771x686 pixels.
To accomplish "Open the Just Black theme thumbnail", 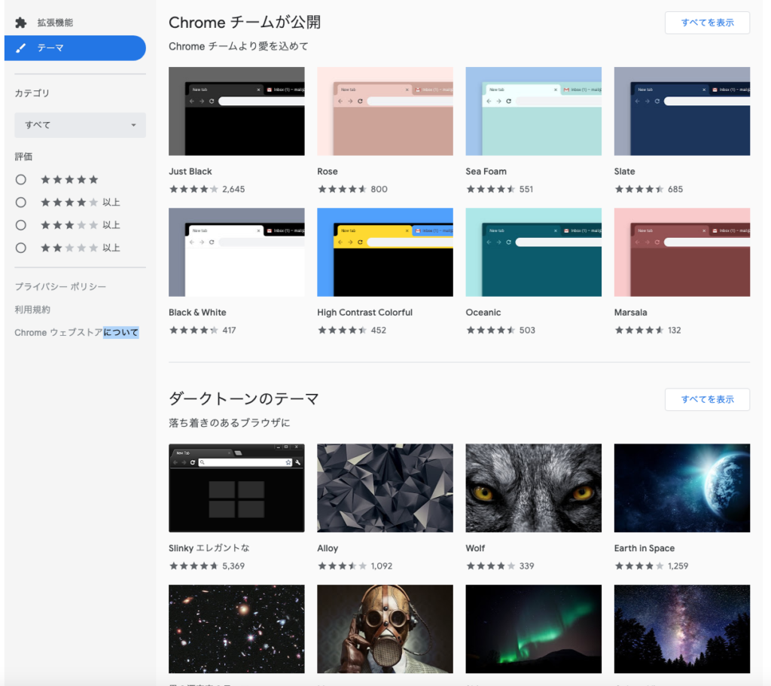I will [x=236, y=111].
